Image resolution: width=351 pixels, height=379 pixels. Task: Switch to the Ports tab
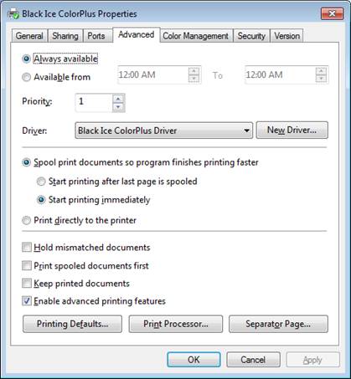(96, 36)
